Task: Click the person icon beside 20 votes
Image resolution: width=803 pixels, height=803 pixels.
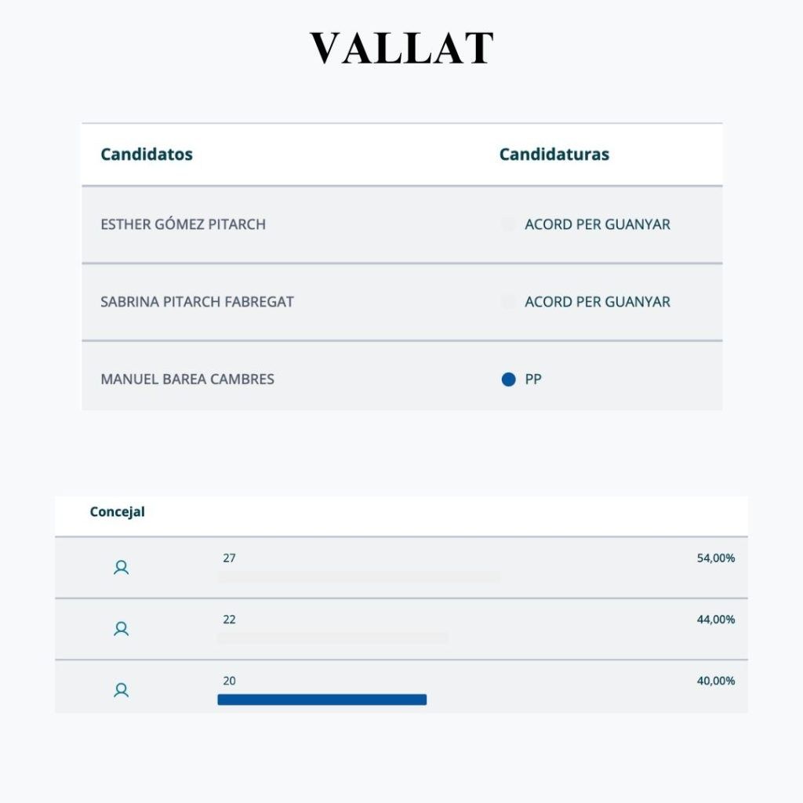Action: pos(121,690)
